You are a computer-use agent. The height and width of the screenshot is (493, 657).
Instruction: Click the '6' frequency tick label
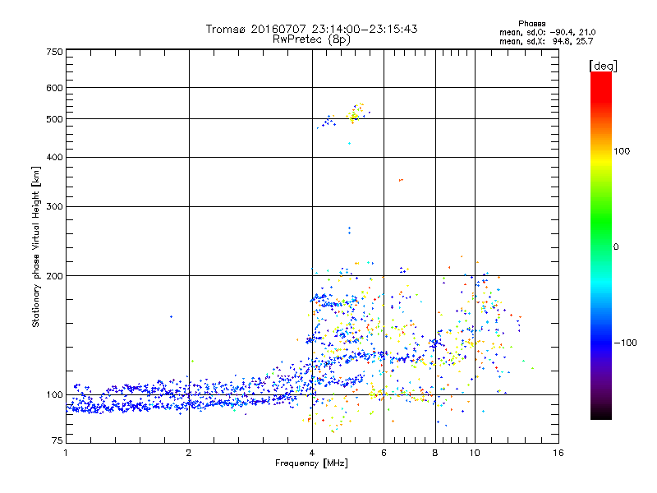384,453
